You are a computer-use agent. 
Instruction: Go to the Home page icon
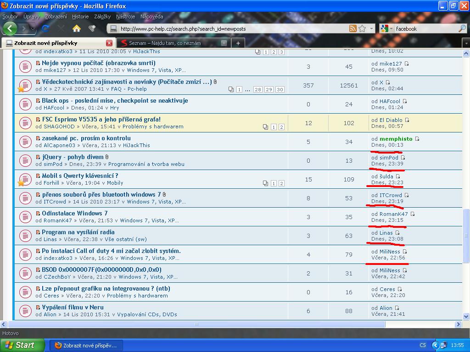pos(77,28)
